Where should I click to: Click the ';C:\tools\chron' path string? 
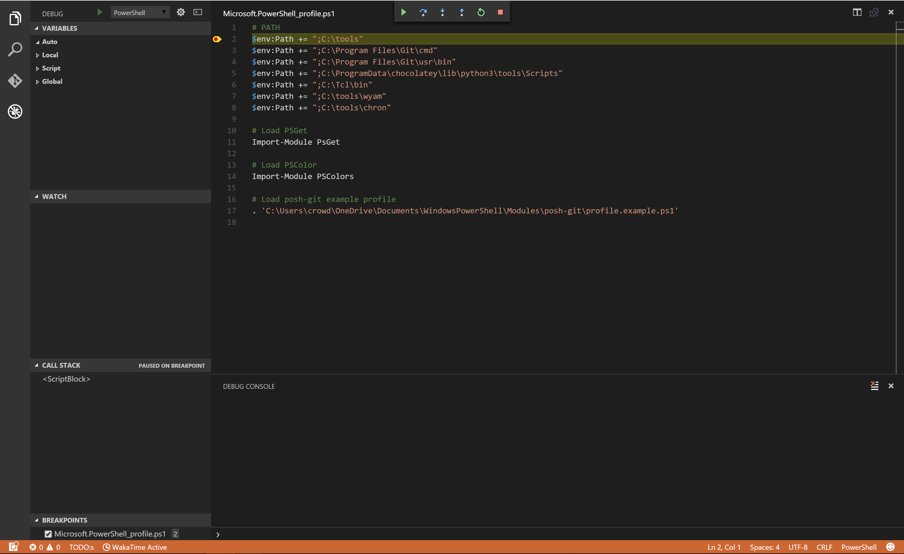click(351, 108)
